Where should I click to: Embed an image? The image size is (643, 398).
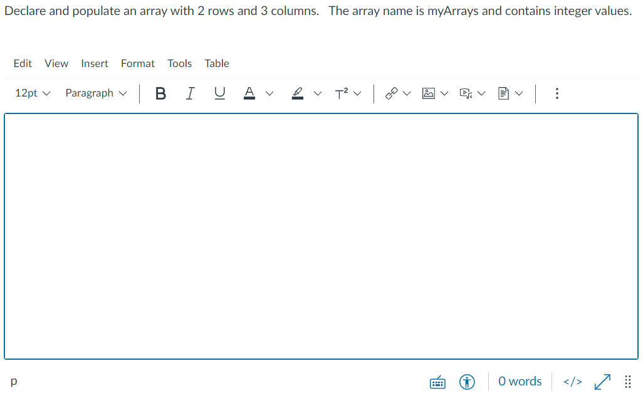tap(427, 93)
